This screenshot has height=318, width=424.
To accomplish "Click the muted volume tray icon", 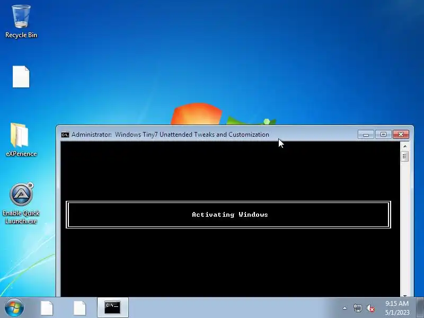I will point(370,308).
